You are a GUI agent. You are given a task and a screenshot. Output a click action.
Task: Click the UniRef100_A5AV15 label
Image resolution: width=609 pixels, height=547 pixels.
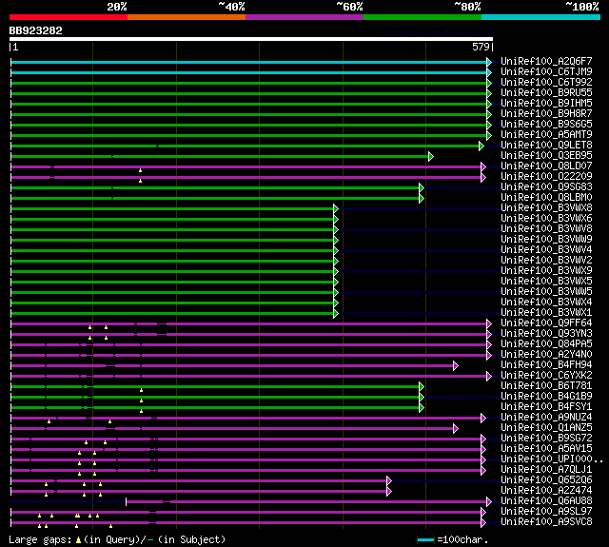546,449
